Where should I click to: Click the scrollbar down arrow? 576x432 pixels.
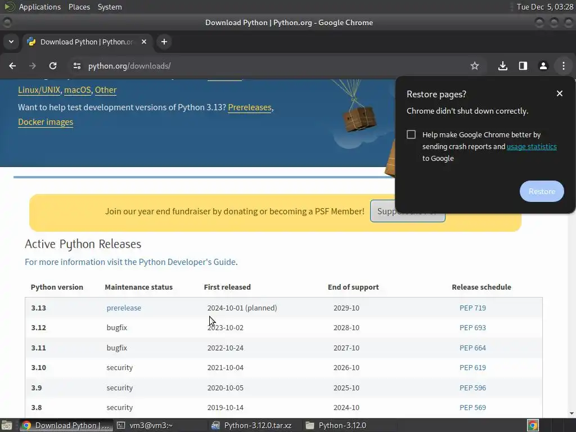(x=571, y=413)
